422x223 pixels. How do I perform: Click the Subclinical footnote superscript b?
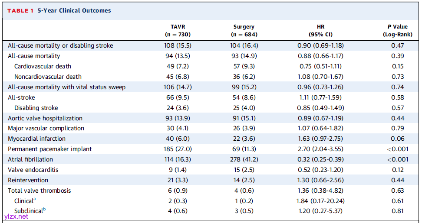coord(43,210)
